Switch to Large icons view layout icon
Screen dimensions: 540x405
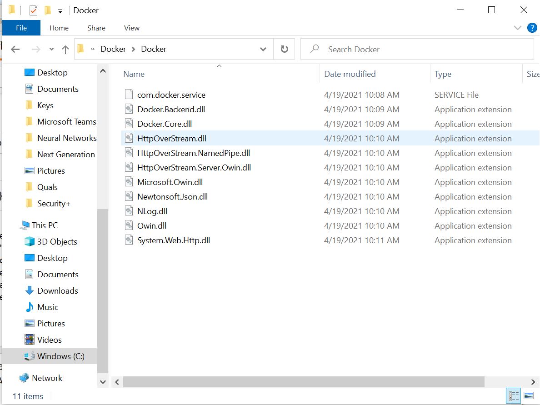529,396
